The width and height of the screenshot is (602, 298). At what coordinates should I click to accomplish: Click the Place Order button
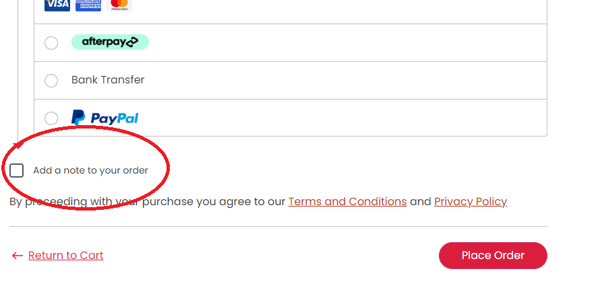[x=493, y=256]
